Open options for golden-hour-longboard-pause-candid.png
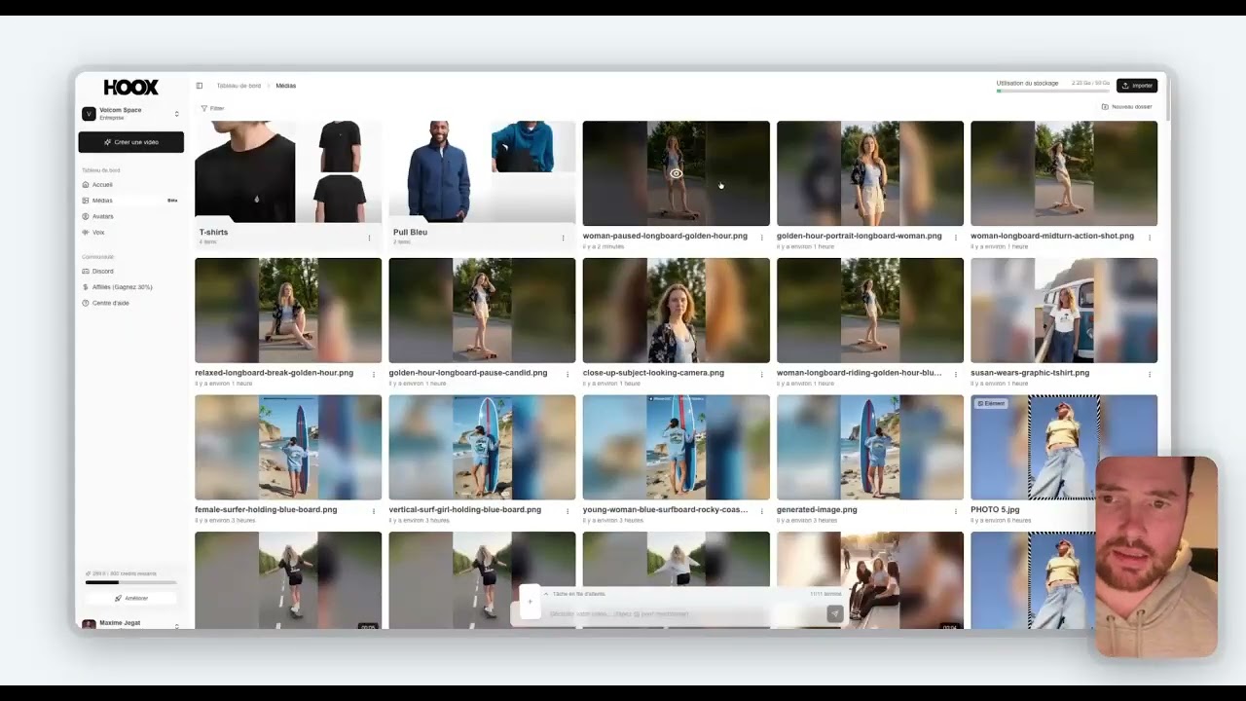1246x701 pixels. click(x=568, y=374)
